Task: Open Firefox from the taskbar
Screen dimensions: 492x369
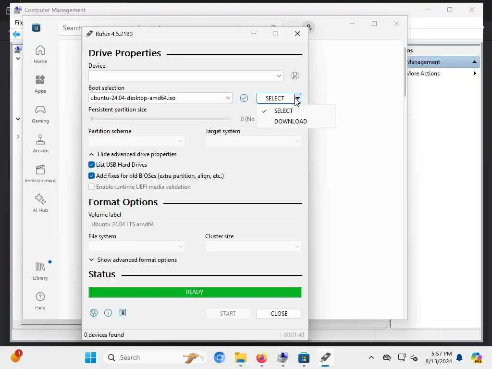Action: (261, 357)
